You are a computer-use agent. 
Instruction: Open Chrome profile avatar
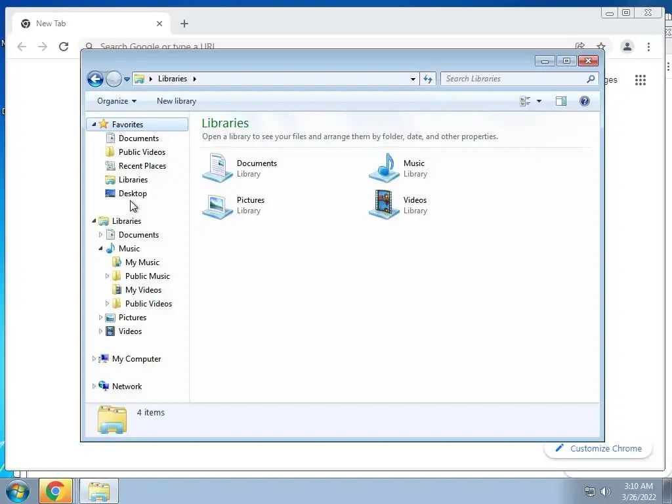627,47
